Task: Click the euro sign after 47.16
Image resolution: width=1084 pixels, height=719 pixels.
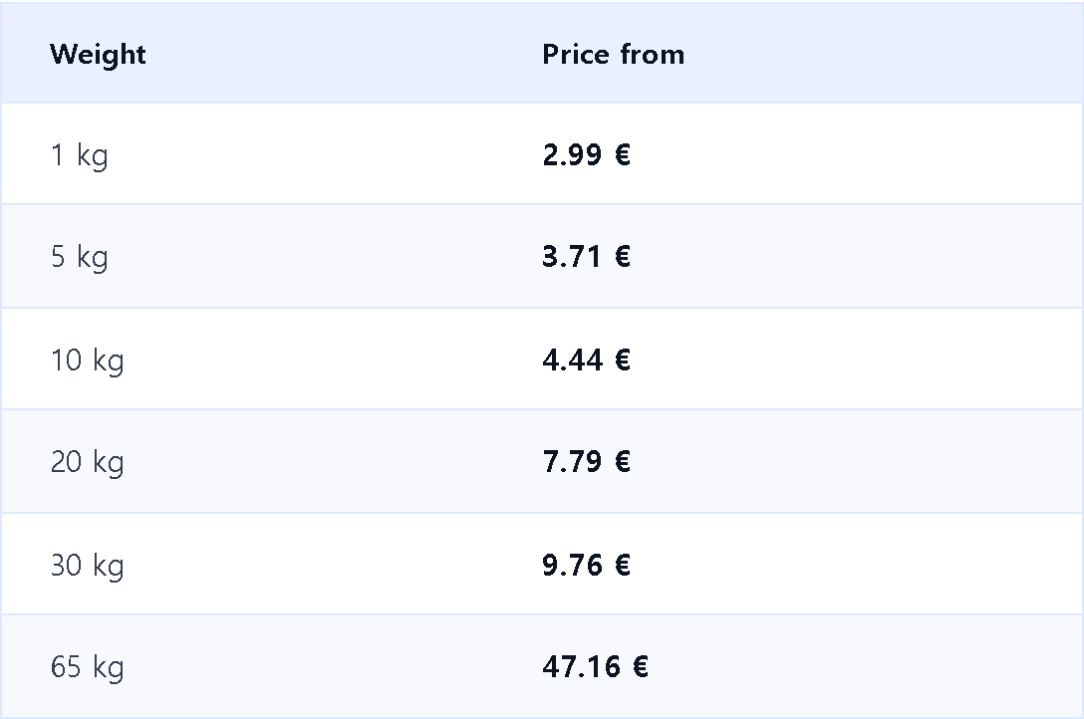Action: point(641,666)
